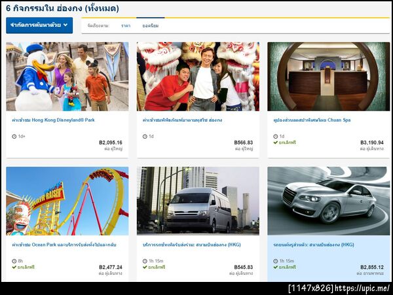
Task: Open the จำกัดการค้นหาด้วย filter dropdown
Action: pyautogui.click(x=39, y=25)
